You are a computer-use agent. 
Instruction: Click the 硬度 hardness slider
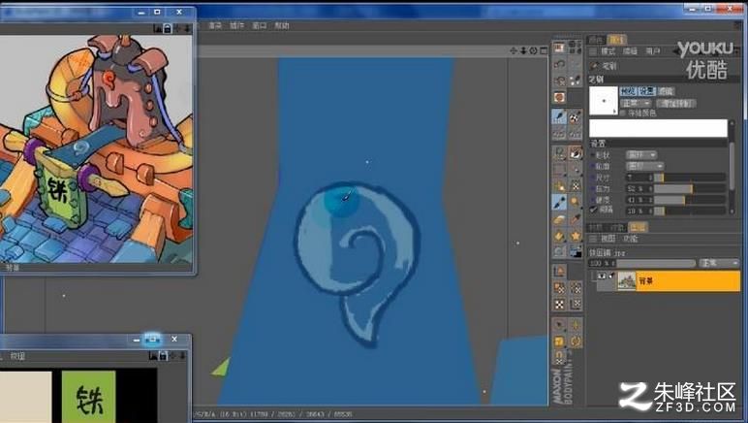point(690,200)
